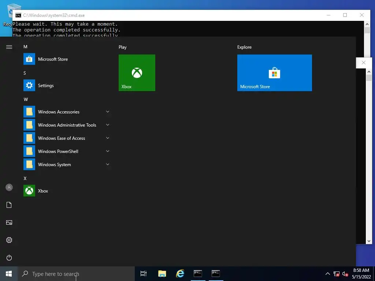Image resolution: width=375 pixels, height=281 pixels.
Task: Open Task View on the taskbar
Action: coord(144,274)
